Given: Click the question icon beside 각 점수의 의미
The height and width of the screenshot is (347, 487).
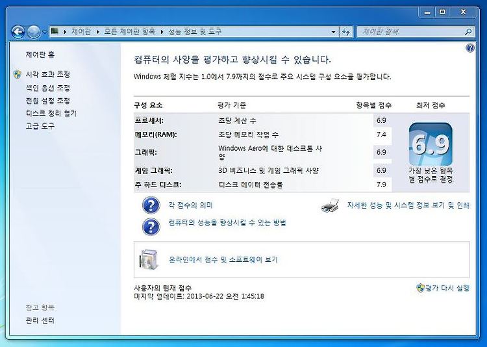Looking at the screenshot, I should (151, 205).
